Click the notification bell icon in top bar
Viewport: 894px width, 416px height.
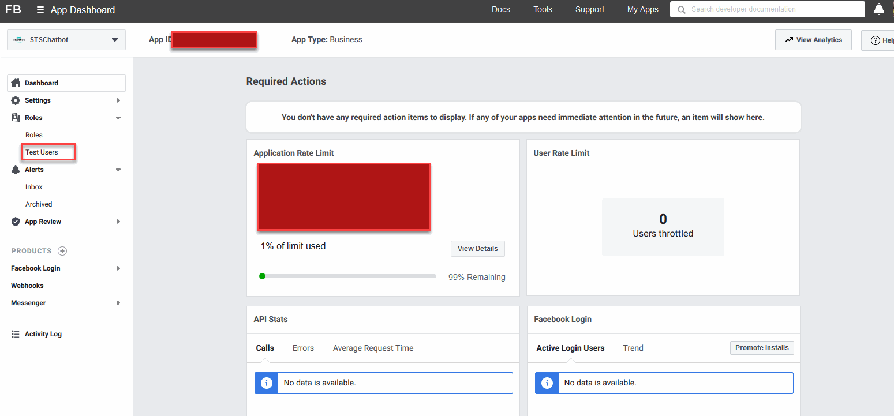[x=878, y=9]
